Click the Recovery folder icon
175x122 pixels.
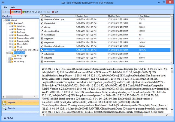coord(15,29)
